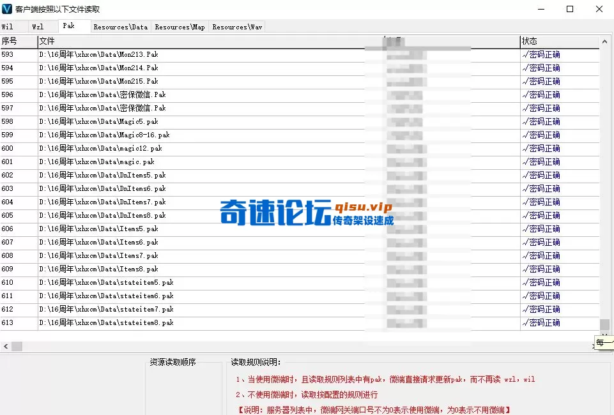The image size is (614, 415).
Task: Minimize the 客户端按照以下文件读取 window
Action: (x=542, y=9)
